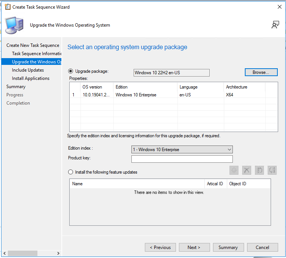Screen dimensions: 286x258
Task: Click sidebar scrollbar right arrow
Action: pos(58,253)
